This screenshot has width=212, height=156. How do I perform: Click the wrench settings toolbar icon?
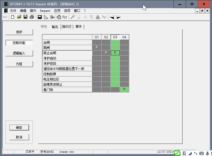click(x=73, y=17)
